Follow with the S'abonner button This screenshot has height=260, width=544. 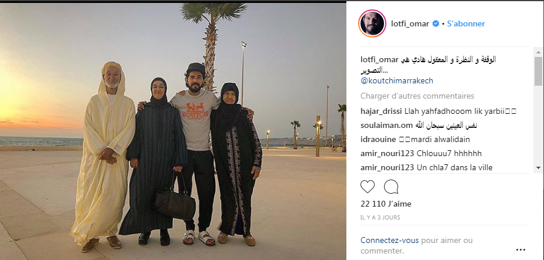pyautogui.click(x=466, y=23)
